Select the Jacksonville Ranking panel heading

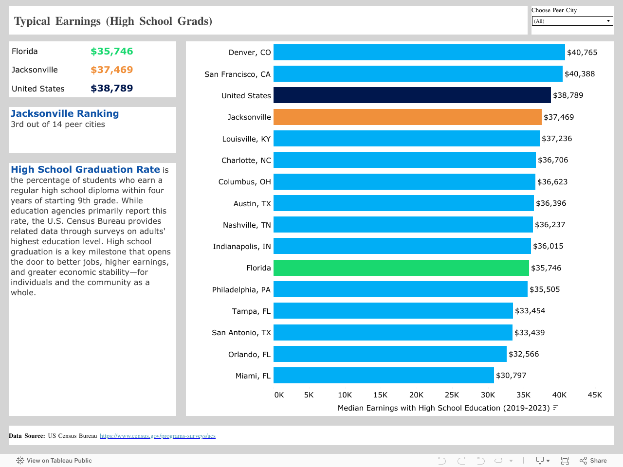(x=64, y=113)
